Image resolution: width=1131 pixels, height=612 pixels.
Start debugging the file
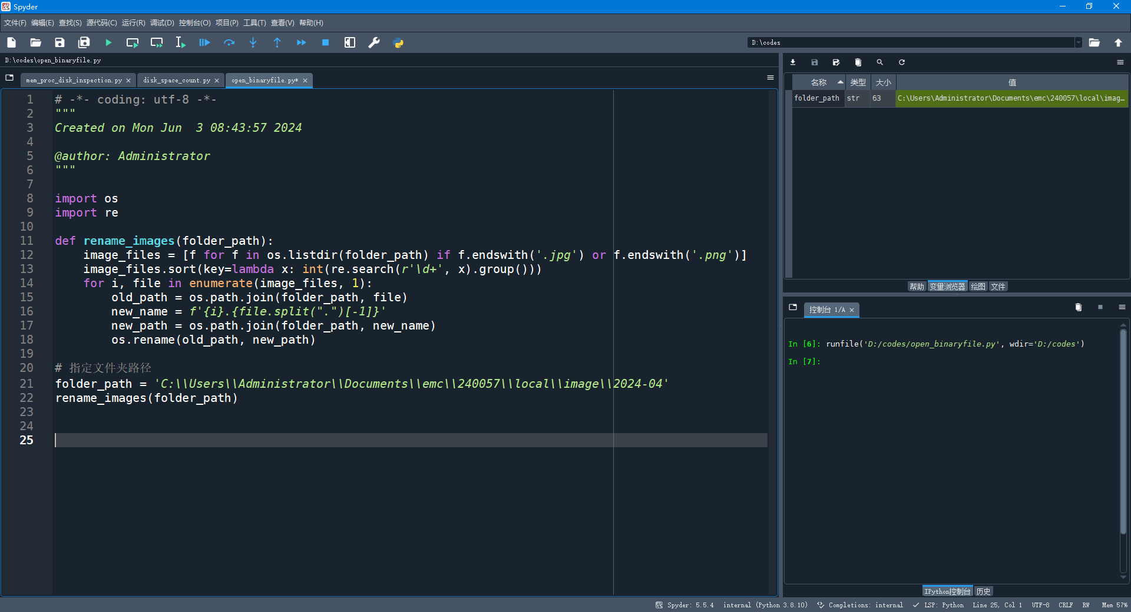[204, 42]
